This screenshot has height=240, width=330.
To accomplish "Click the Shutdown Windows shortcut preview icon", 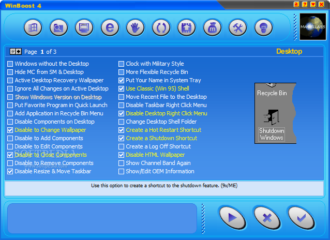I will 272,126.
